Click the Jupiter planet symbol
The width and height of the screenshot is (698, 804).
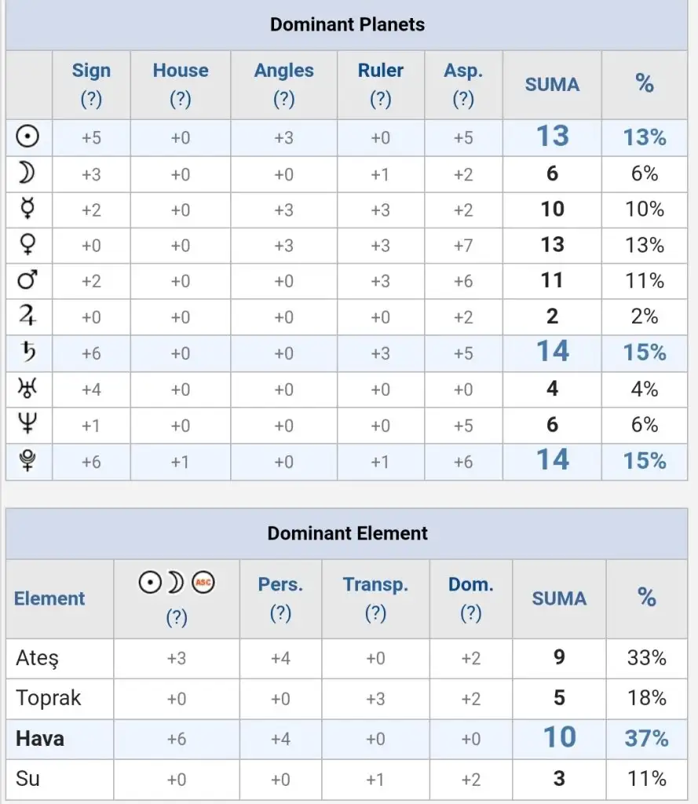tap(27, 317)
